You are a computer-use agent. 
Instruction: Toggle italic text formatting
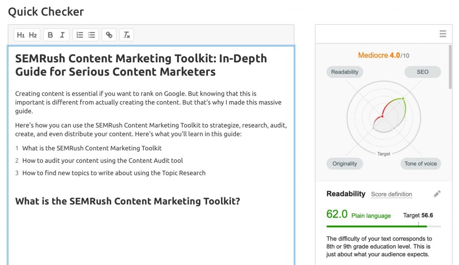pyautogui.click(x=62, y=35)
